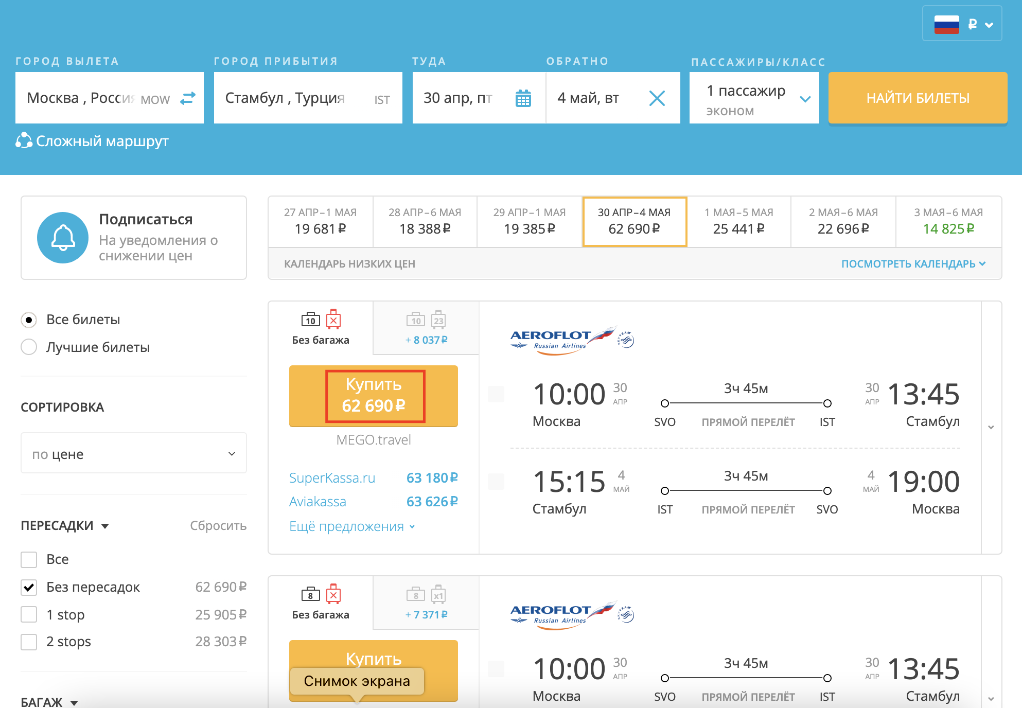Screen dimensions: 1022x708
Task: Click 'Купить 62 690₽' buy button
Action: 374,396
